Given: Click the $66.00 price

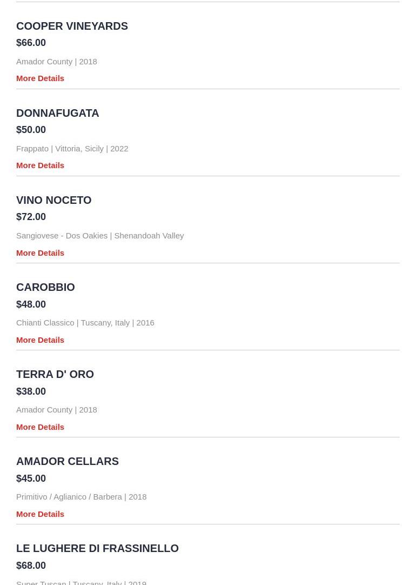Looking at the screenshot, I should pos(31,43).
